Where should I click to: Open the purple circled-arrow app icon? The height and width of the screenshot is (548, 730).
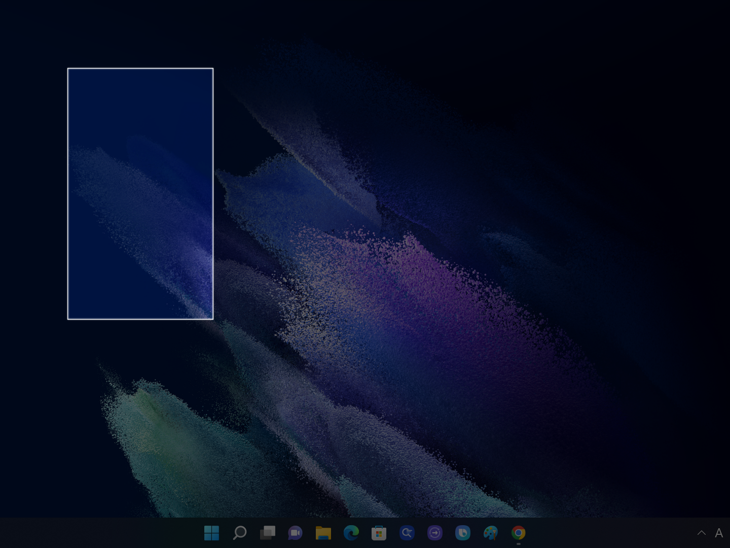pos(434,533)
